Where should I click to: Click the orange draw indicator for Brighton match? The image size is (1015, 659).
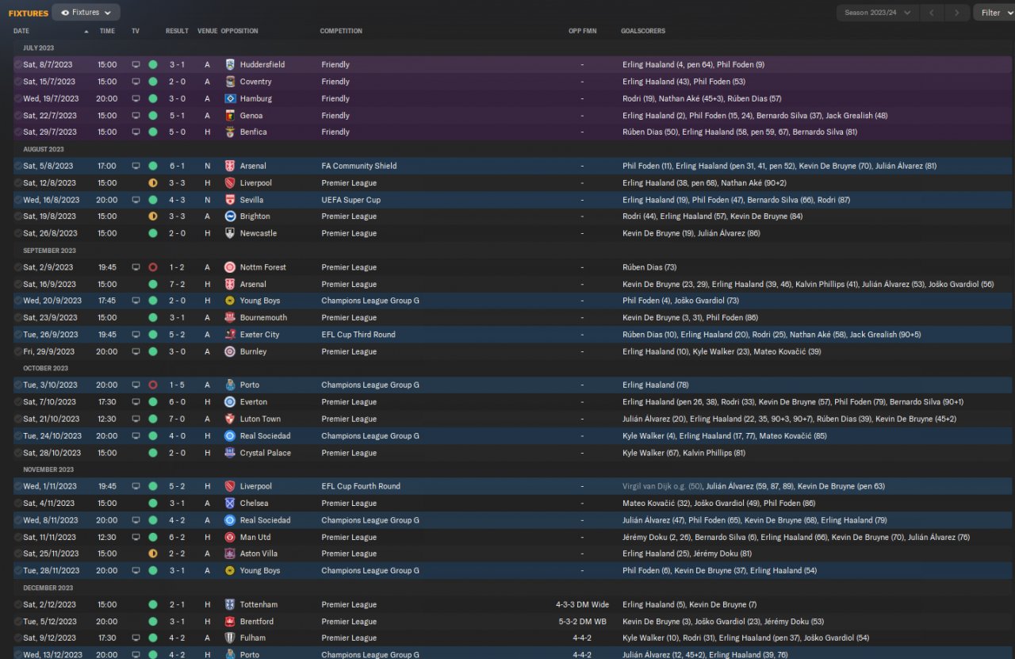(x=153, y=216)
